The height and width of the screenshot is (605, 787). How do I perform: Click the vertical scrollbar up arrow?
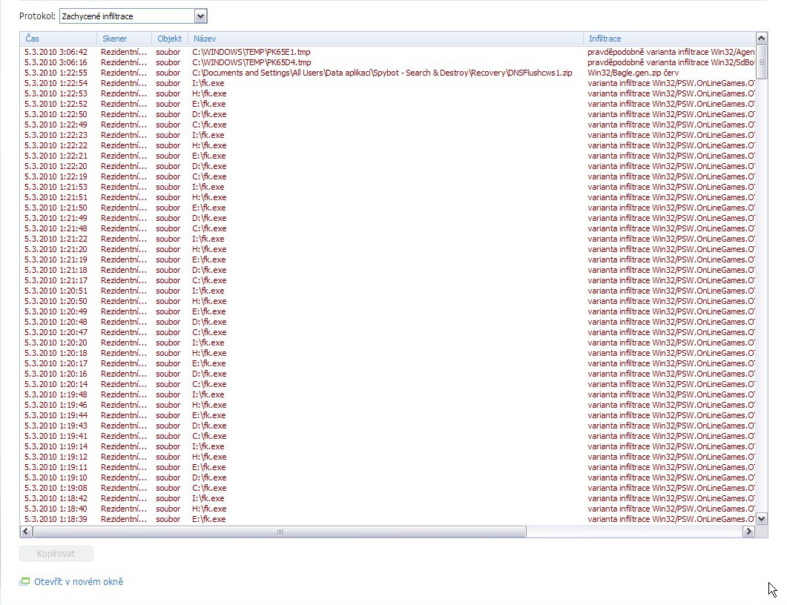click(762, 39)
